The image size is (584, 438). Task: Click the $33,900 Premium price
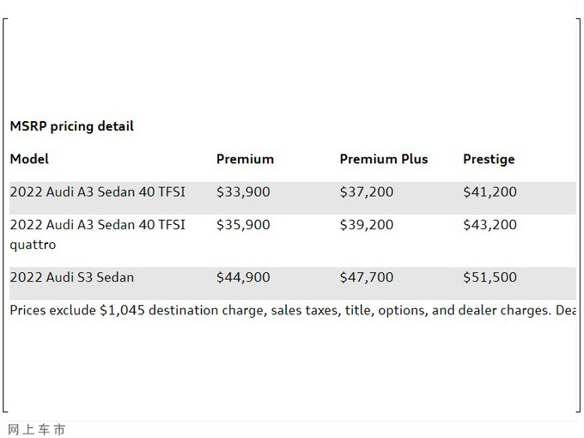pyautogui.click(x=243, y=192)
